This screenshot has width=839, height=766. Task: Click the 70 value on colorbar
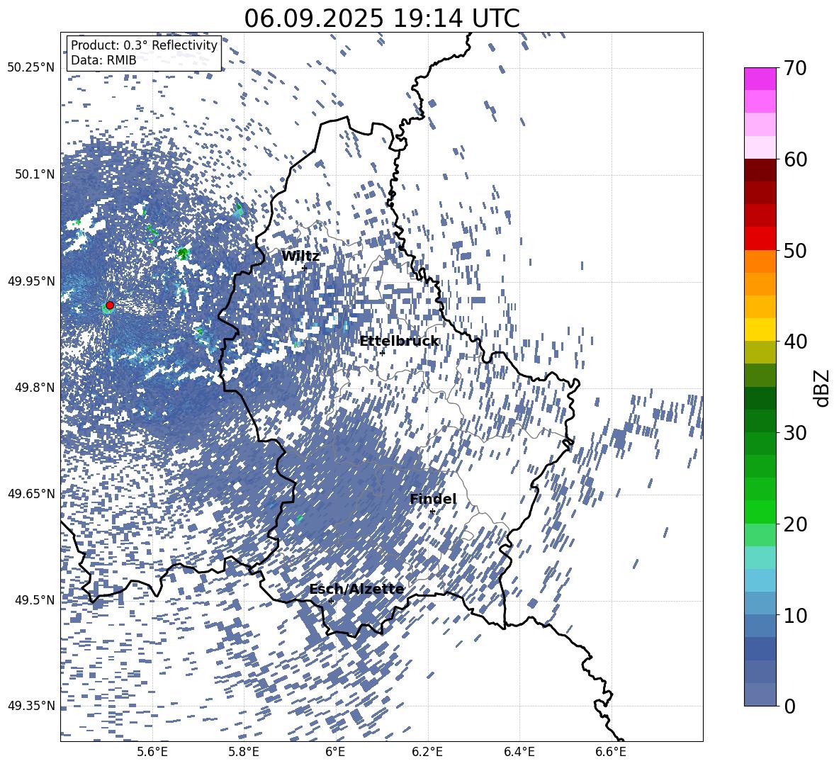[x=795, y=68]
